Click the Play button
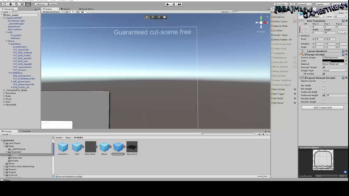Viewport: 349px width, 196px height. (168, 4)
